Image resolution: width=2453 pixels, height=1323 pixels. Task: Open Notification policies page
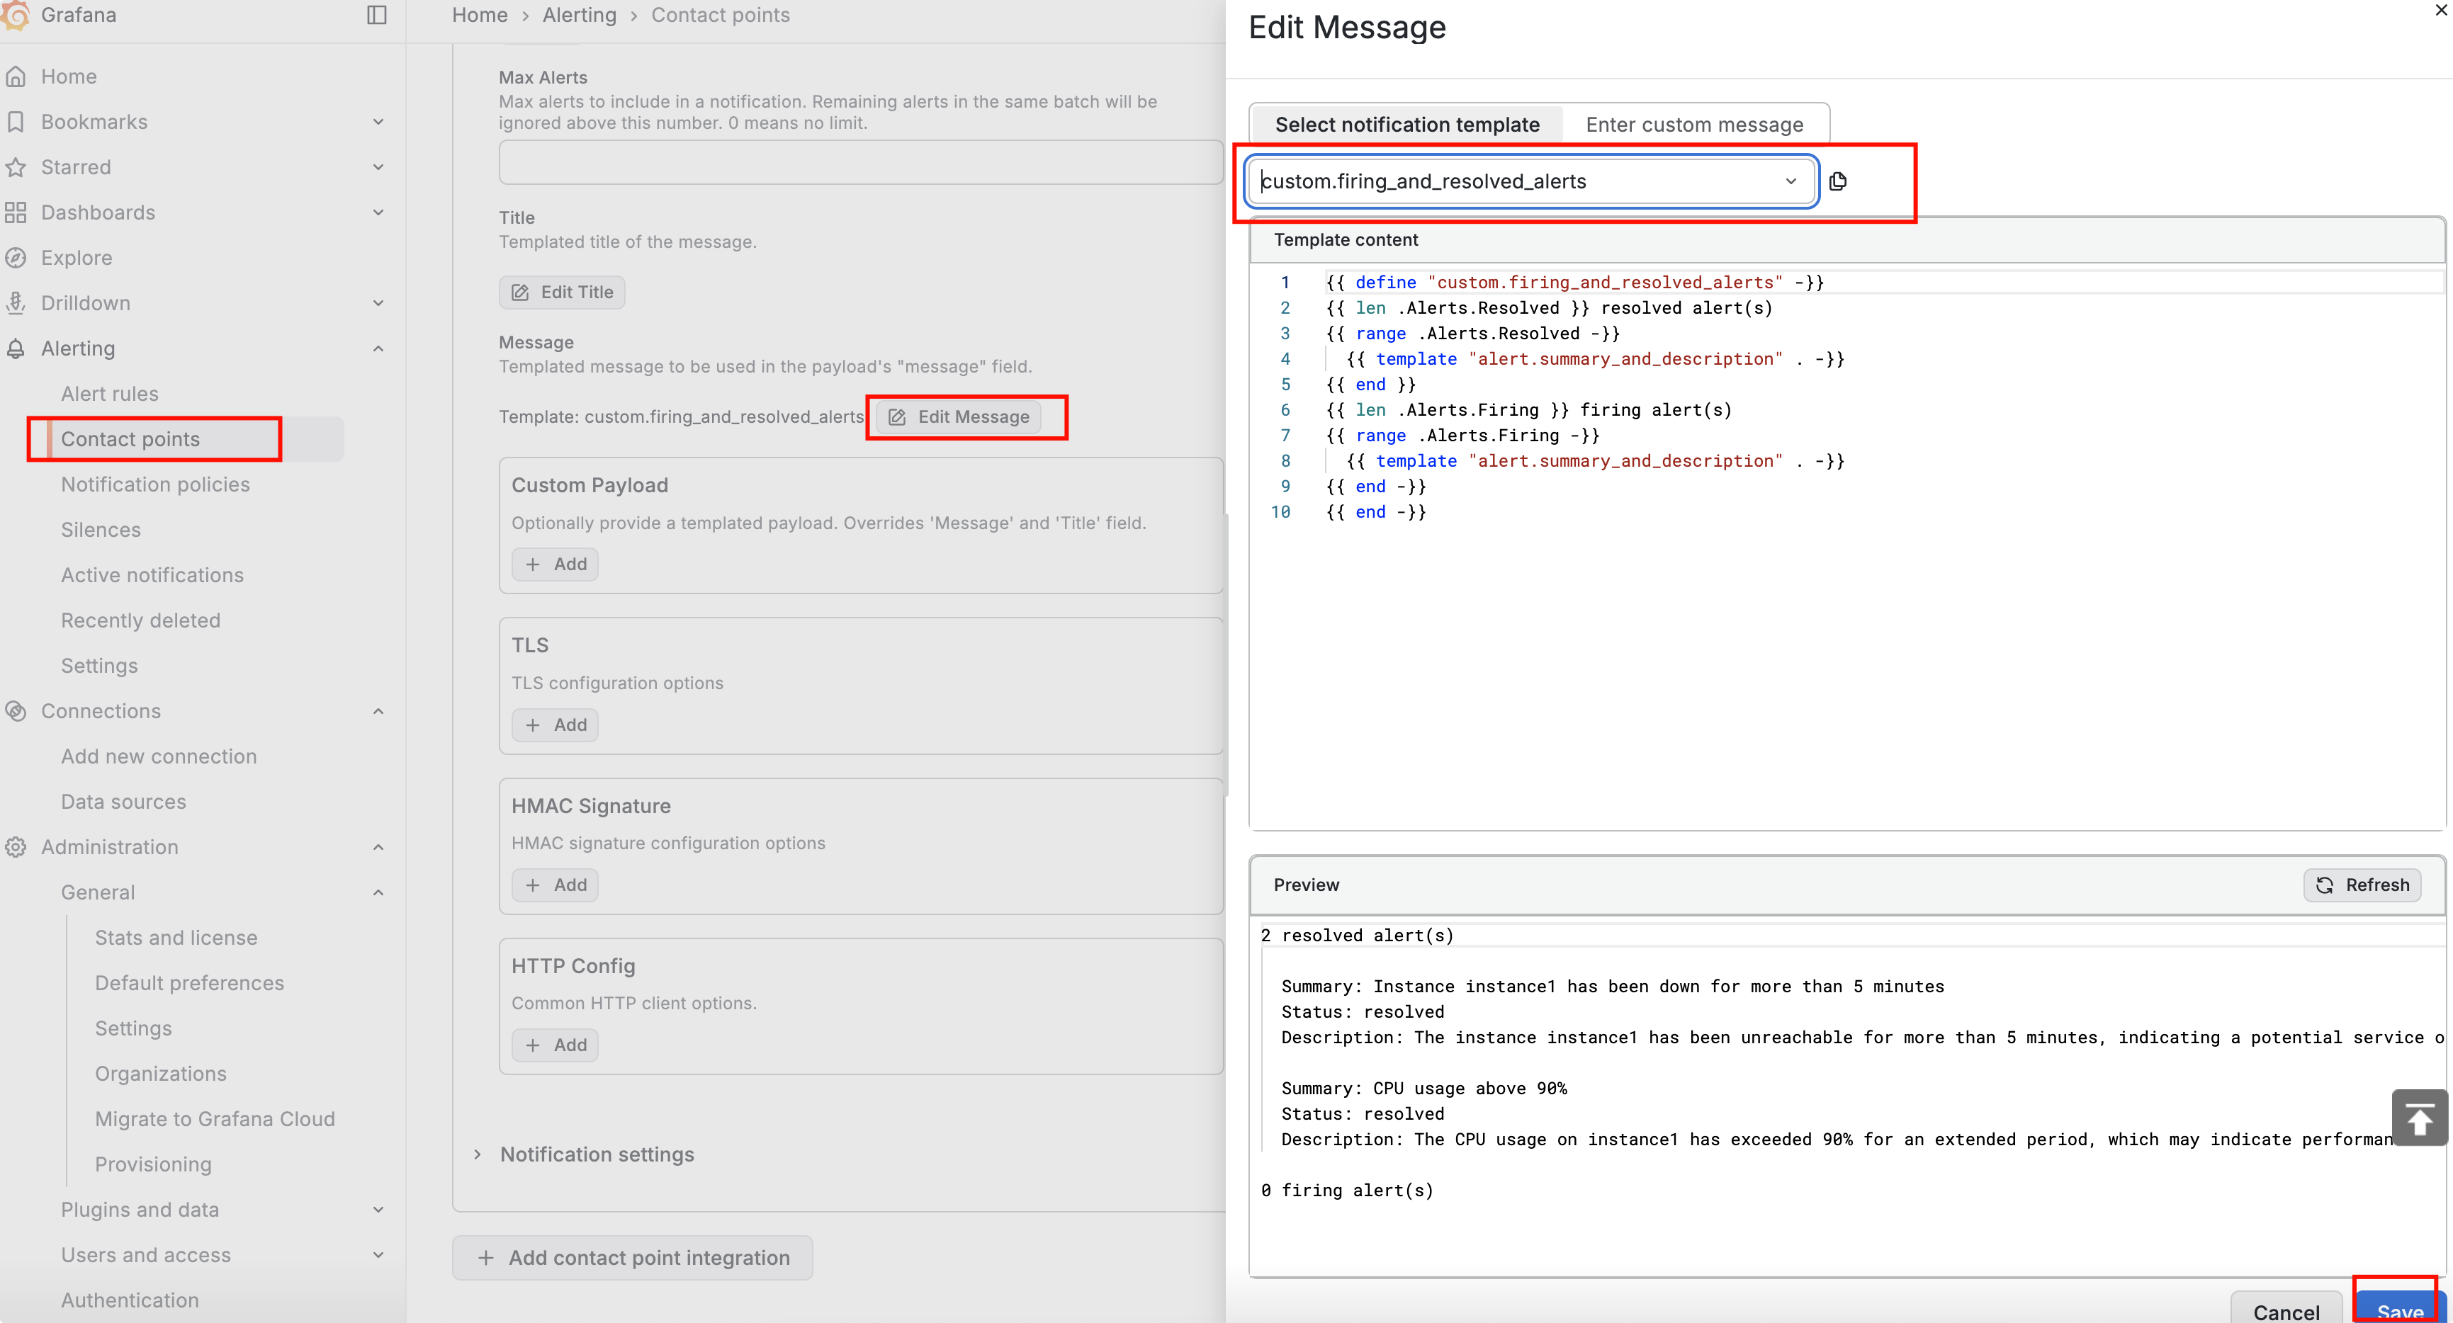click(155, 484)
